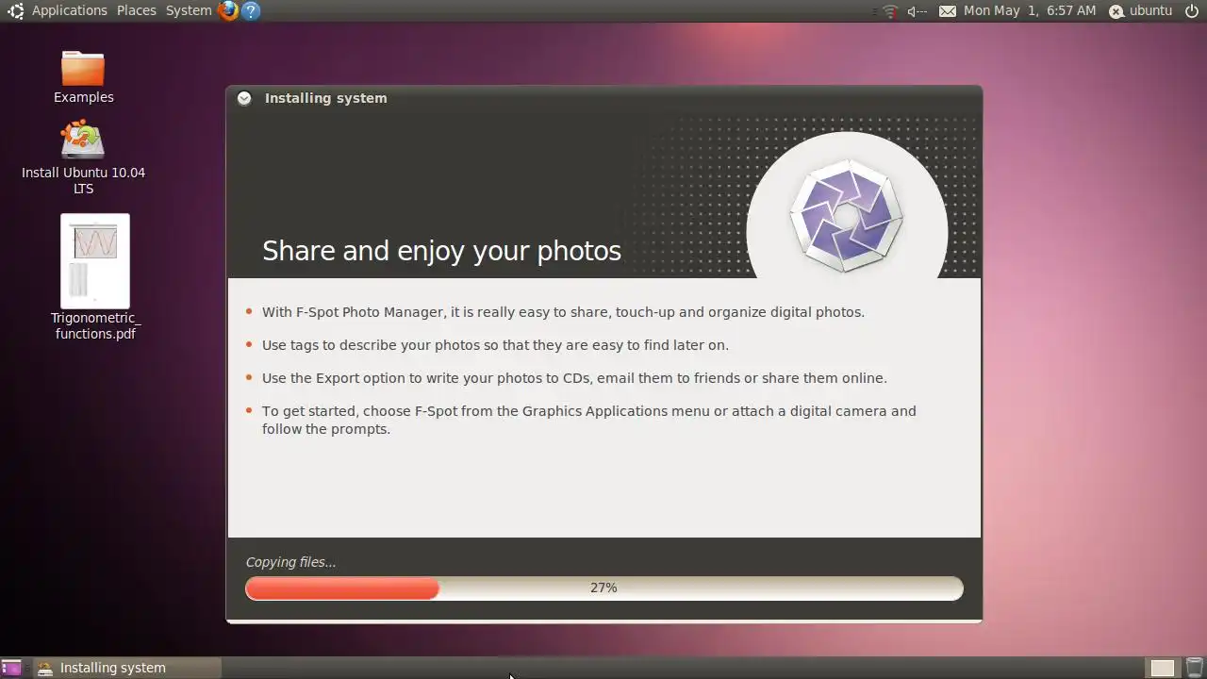1207x679 pixels.
Task: Click the 27% installation progress bar
Action: coord(603,588)
